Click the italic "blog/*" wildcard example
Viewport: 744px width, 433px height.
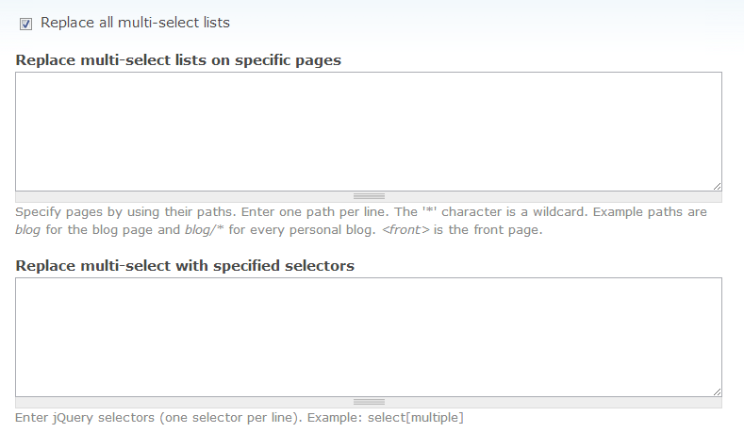(x=204, y=230)
